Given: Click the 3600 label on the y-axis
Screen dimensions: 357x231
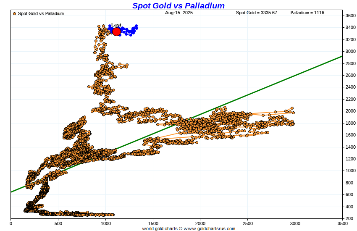Looking at the screenshot, I should 350,16.
